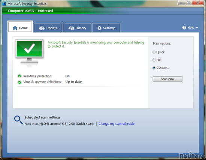Click the Home house icon

15,28
